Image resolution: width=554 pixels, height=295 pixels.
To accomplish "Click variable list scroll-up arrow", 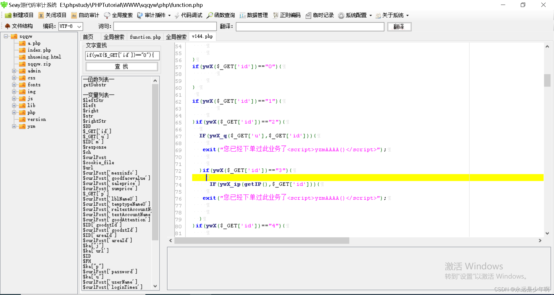I will [155, 81].
